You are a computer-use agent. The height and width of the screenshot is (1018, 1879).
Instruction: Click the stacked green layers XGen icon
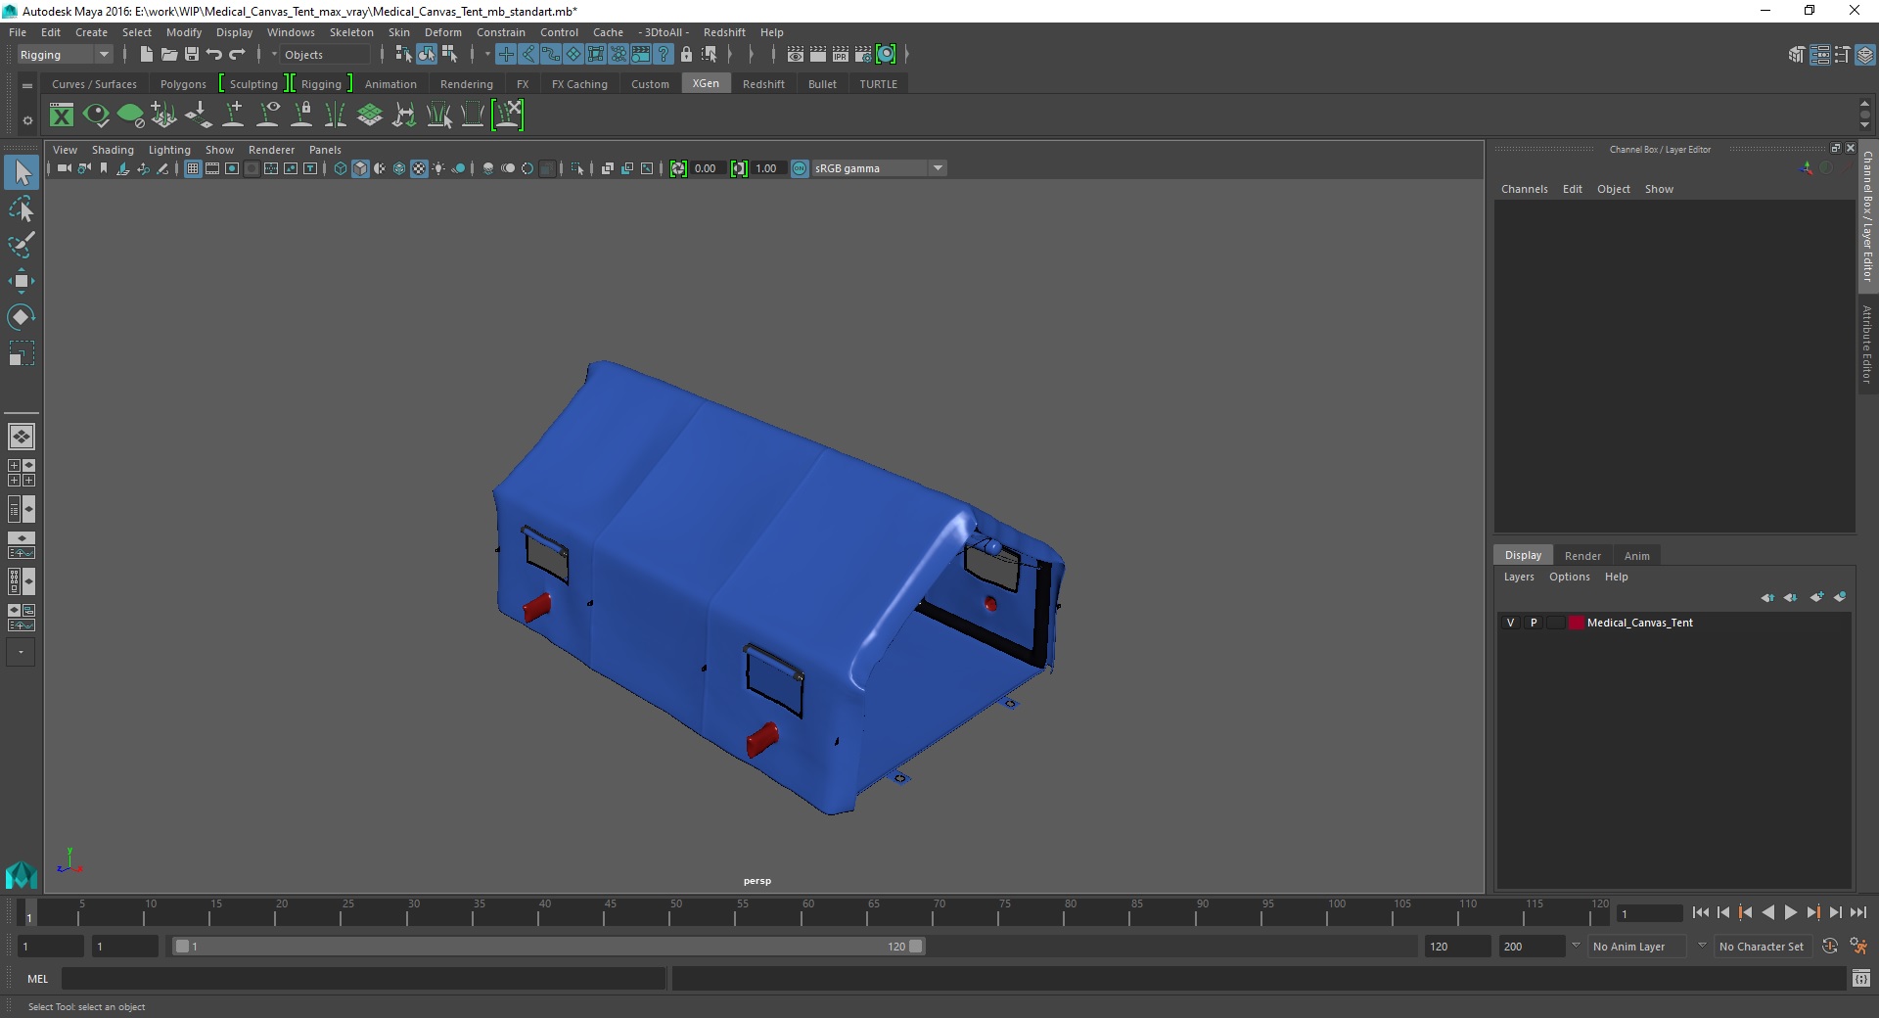[370, 116]
